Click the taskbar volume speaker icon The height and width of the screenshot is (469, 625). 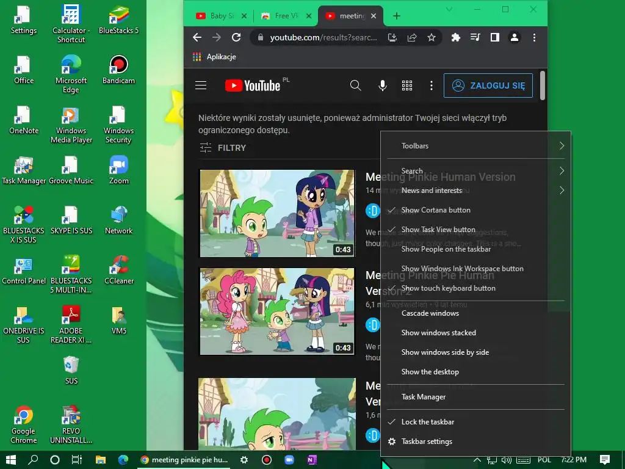coord(506,460)
